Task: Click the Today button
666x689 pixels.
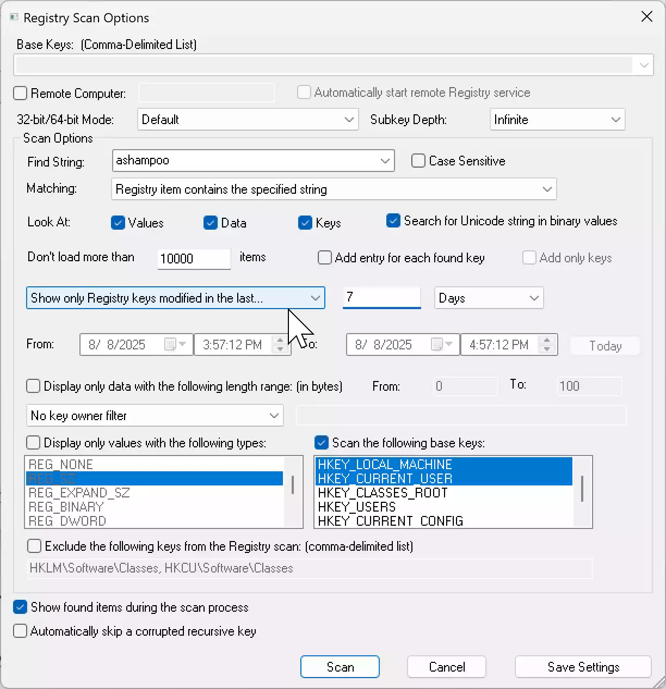Action: pyautogui.click(x=605, y=346)
